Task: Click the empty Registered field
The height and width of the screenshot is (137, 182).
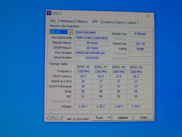Action: point(140,58)
